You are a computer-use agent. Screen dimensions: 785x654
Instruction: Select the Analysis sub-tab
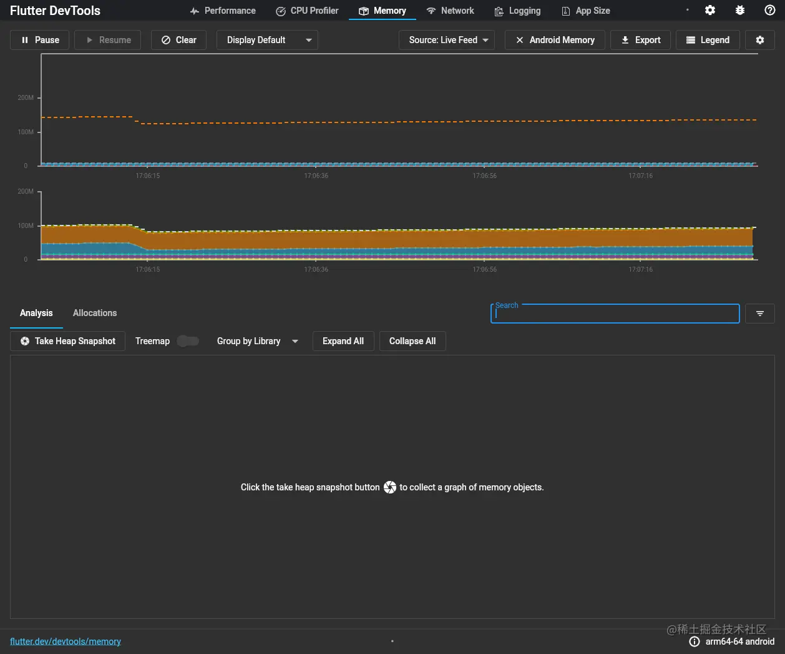coord(36,313)
